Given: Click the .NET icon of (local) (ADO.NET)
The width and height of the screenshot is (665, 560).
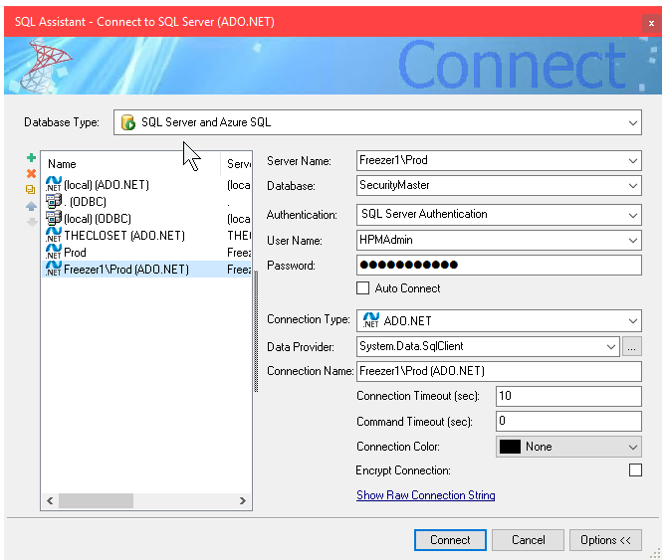Looking at the screenshot, I should tap(54, 184).
